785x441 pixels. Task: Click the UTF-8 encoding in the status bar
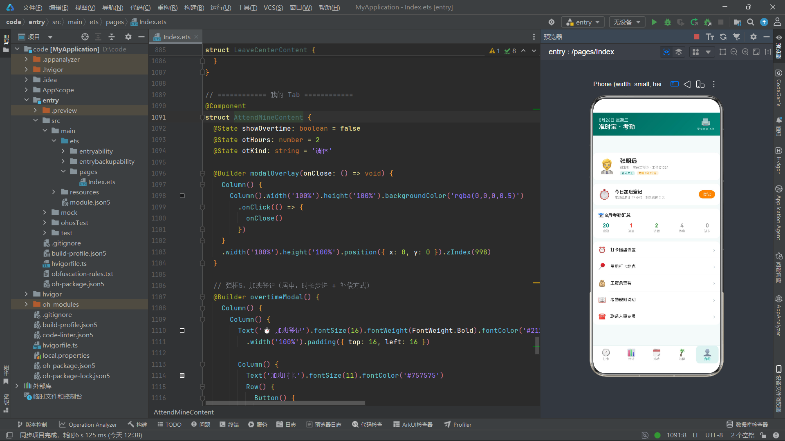click(714, 435)
